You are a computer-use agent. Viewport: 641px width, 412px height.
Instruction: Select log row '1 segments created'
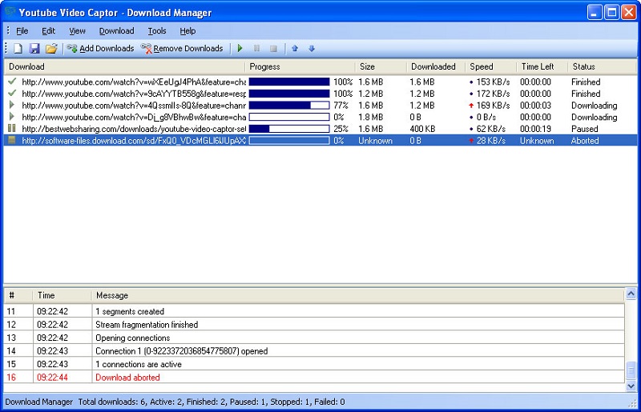(314, 311)
